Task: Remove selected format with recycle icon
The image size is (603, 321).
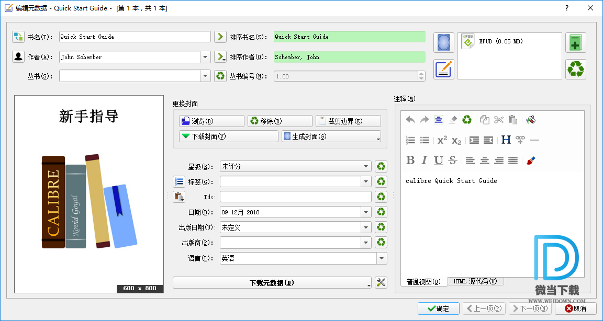Action: pyautogui.click(x=576, y=69)
